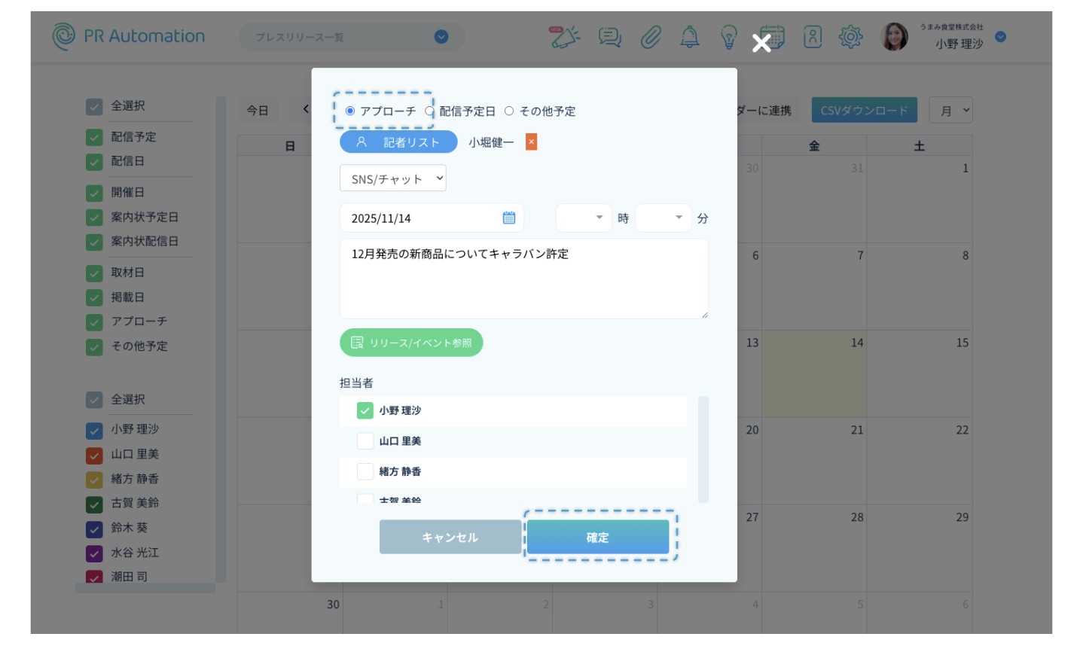1080x649 pixels.
Task: Click the キャンセル button
Action: (x=450, y=537)
